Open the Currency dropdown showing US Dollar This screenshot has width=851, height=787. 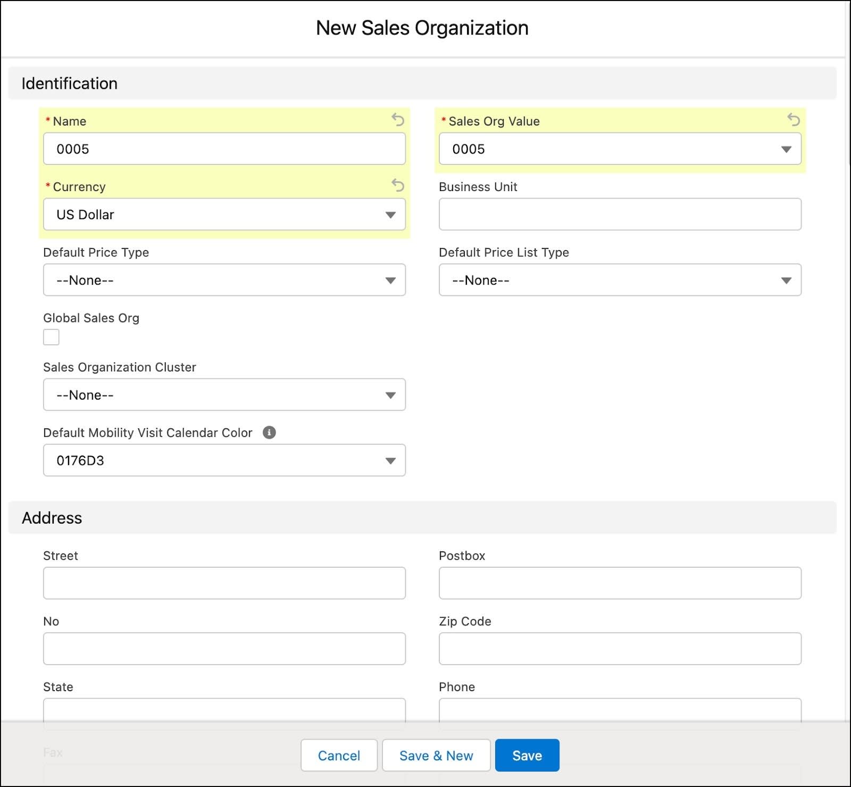[x=391, y=214]
